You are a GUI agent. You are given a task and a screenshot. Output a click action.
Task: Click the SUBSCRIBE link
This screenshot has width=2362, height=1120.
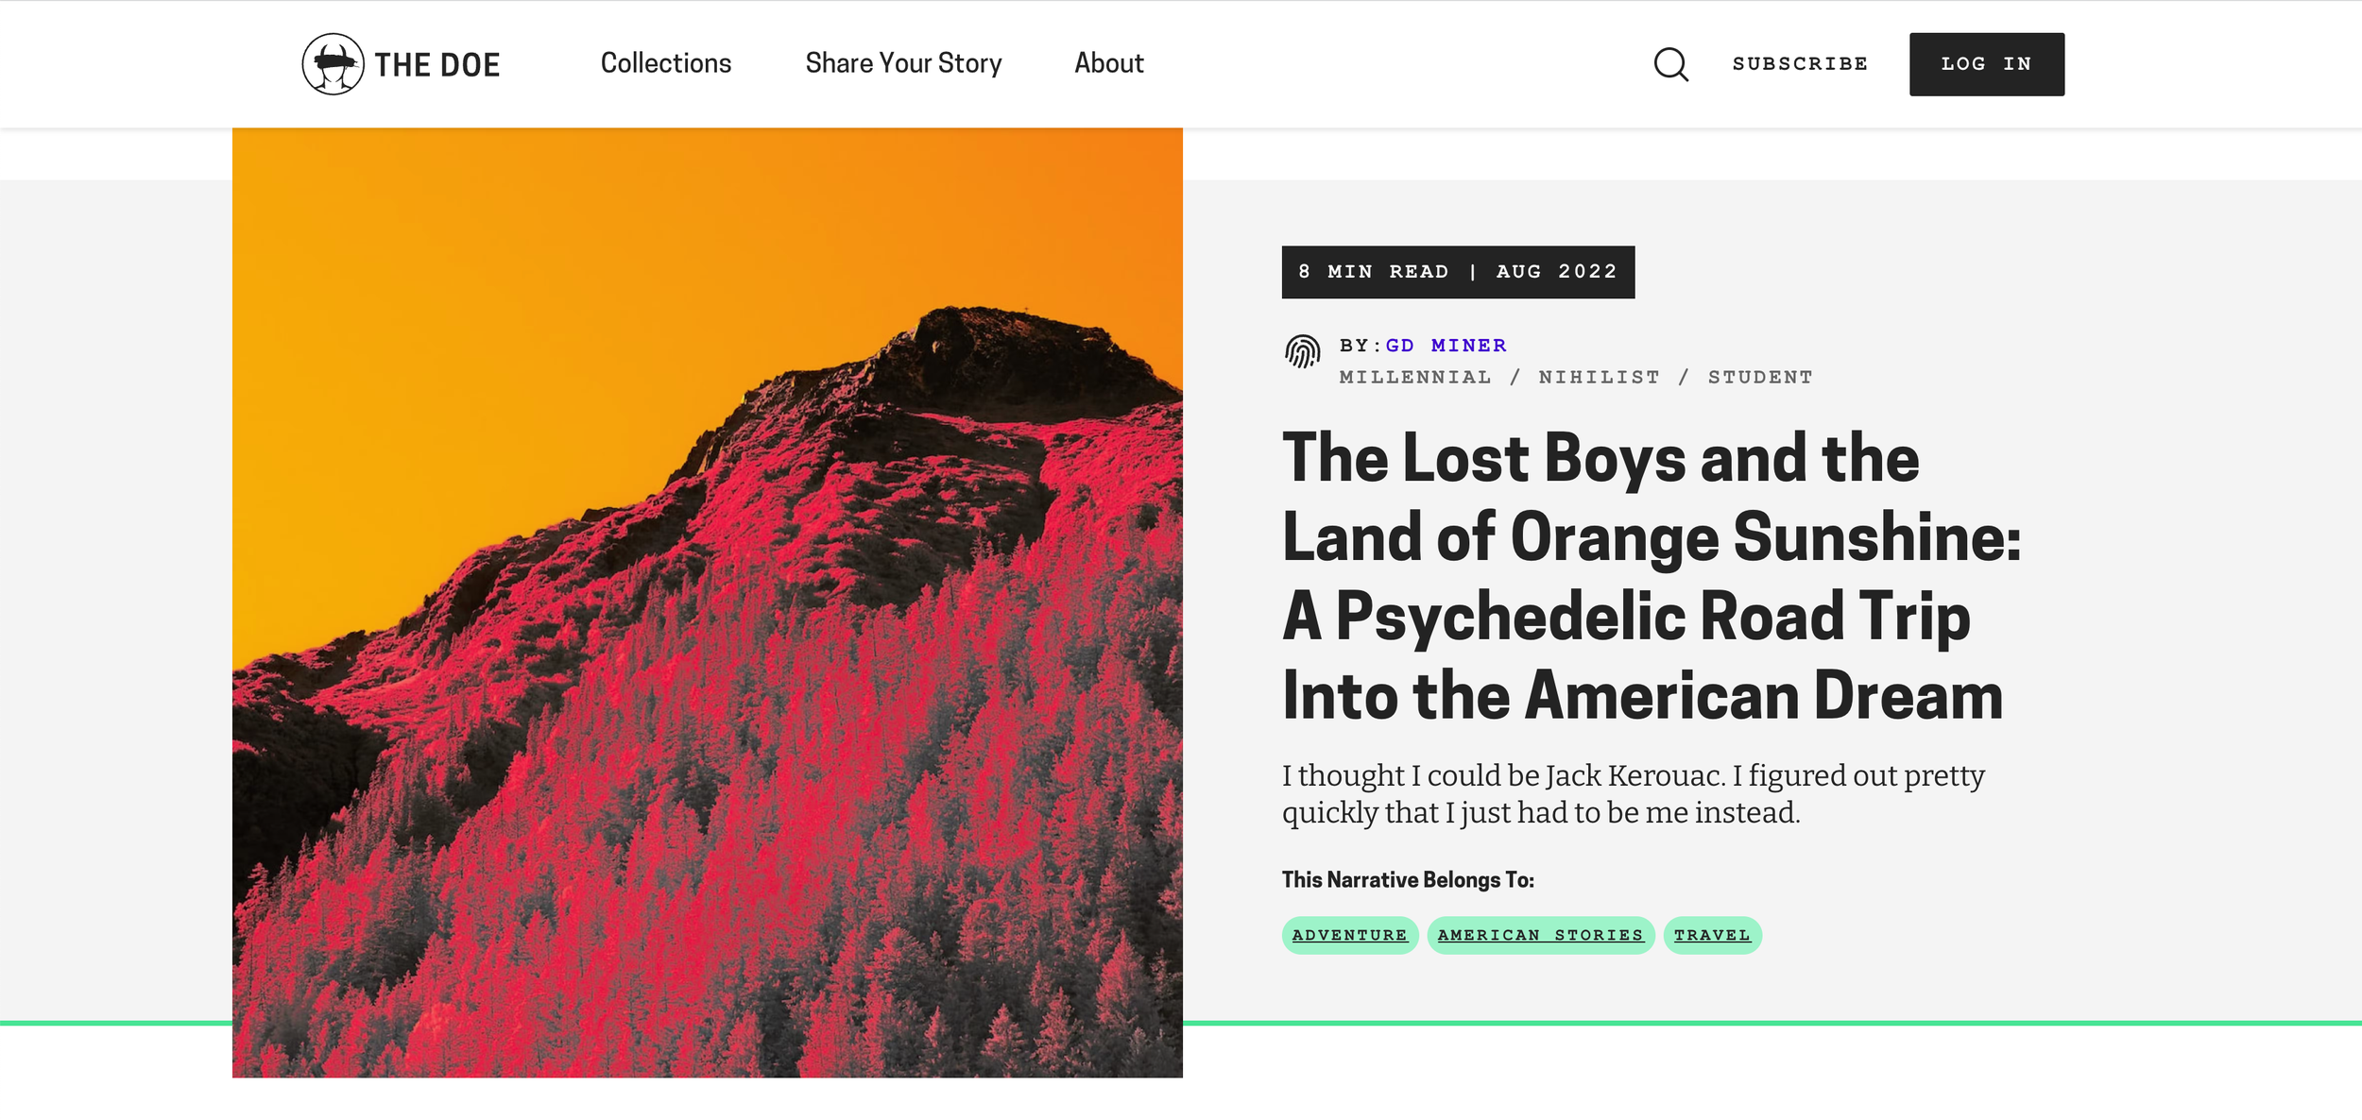(x=1800, y=63)
